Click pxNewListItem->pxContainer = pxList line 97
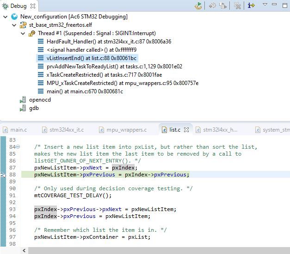This screenshot has width=290, height=254. [x=93, y=237]
